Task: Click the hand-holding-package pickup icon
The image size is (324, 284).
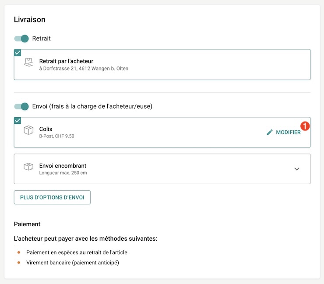Action: point(28,63)
